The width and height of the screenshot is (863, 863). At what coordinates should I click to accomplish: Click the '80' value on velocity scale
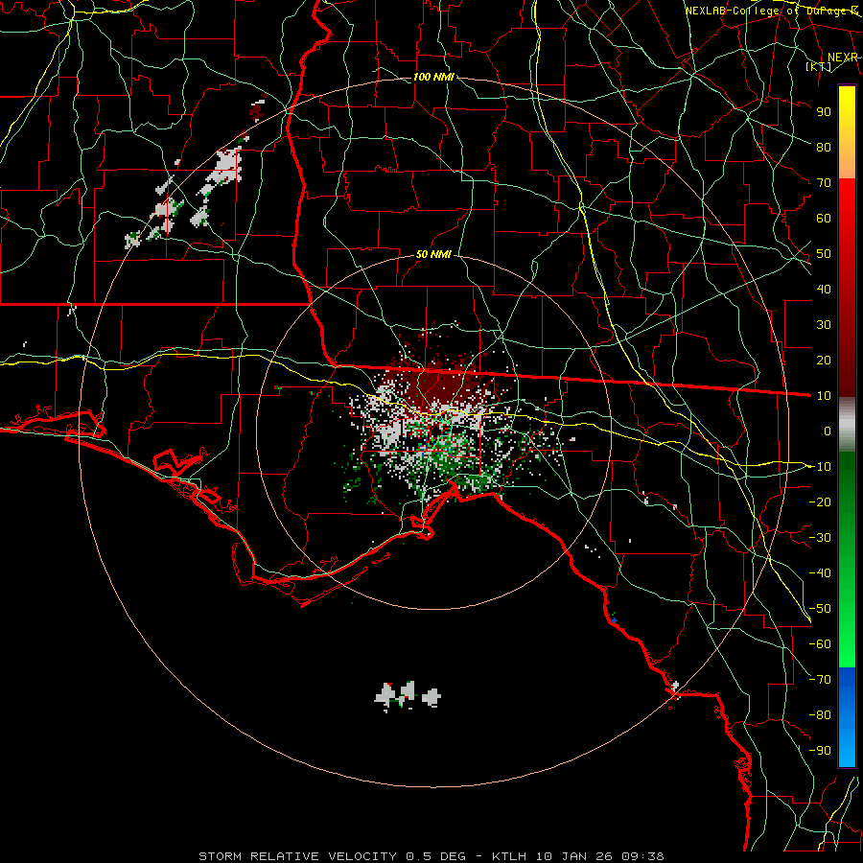824,147
